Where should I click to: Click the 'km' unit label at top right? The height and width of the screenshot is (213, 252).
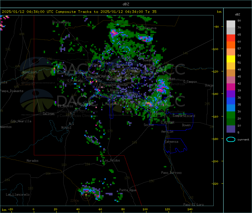tap(219, 12)
